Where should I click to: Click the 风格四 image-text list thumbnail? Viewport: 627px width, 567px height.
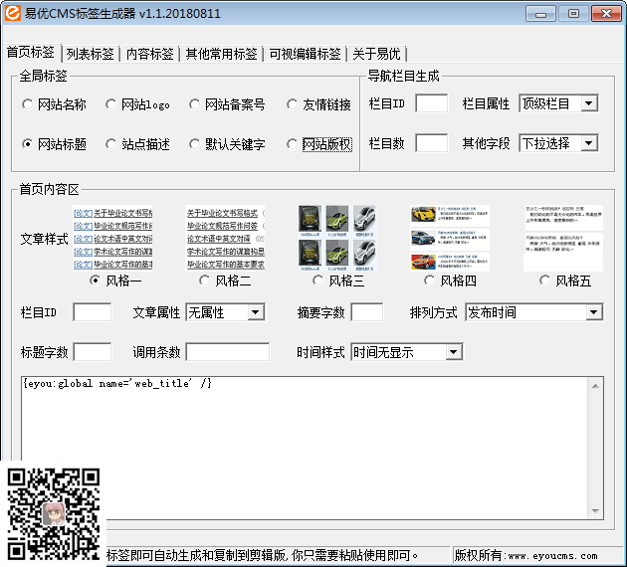coord(450,238)
